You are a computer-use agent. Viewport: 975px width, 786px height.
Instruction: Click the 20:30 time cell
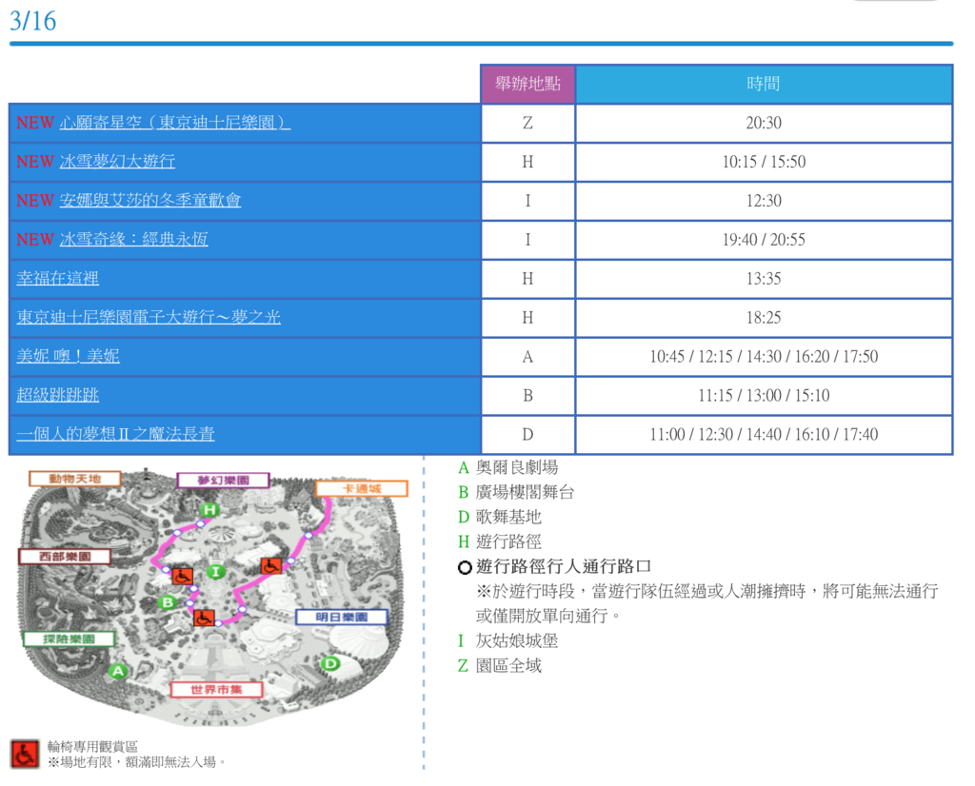tap(764, 123)
